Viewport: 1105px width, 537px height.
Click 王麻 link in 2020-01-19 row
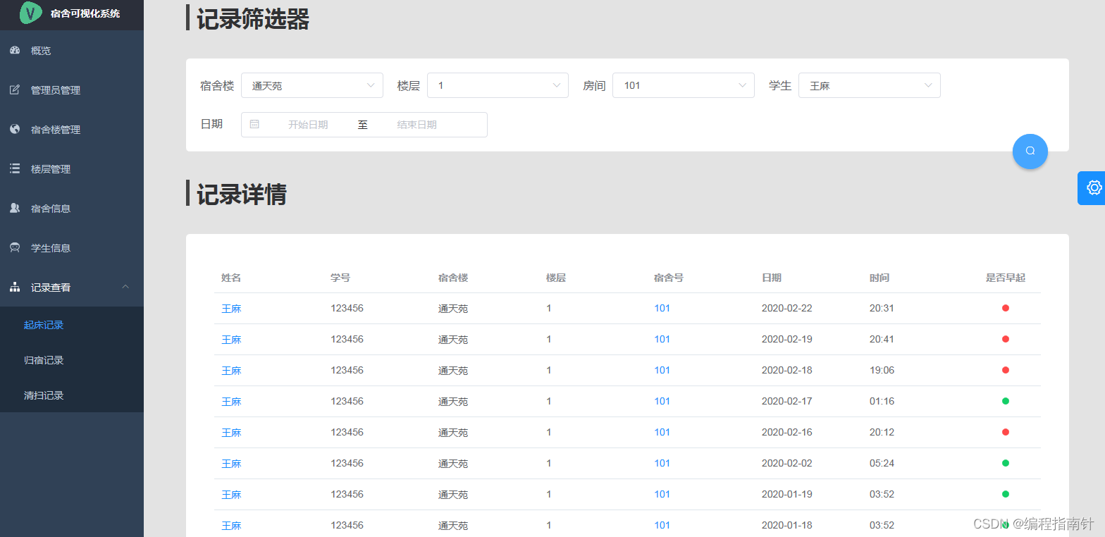coord(231,495)
